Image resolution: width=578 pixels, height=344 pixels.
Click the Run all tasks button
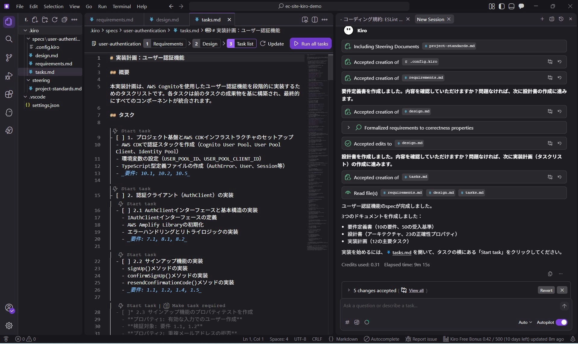point(311,43)
